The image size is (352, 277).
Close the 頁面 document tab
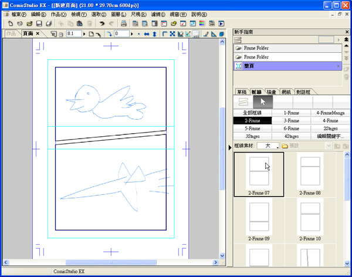tap(38, 34)
